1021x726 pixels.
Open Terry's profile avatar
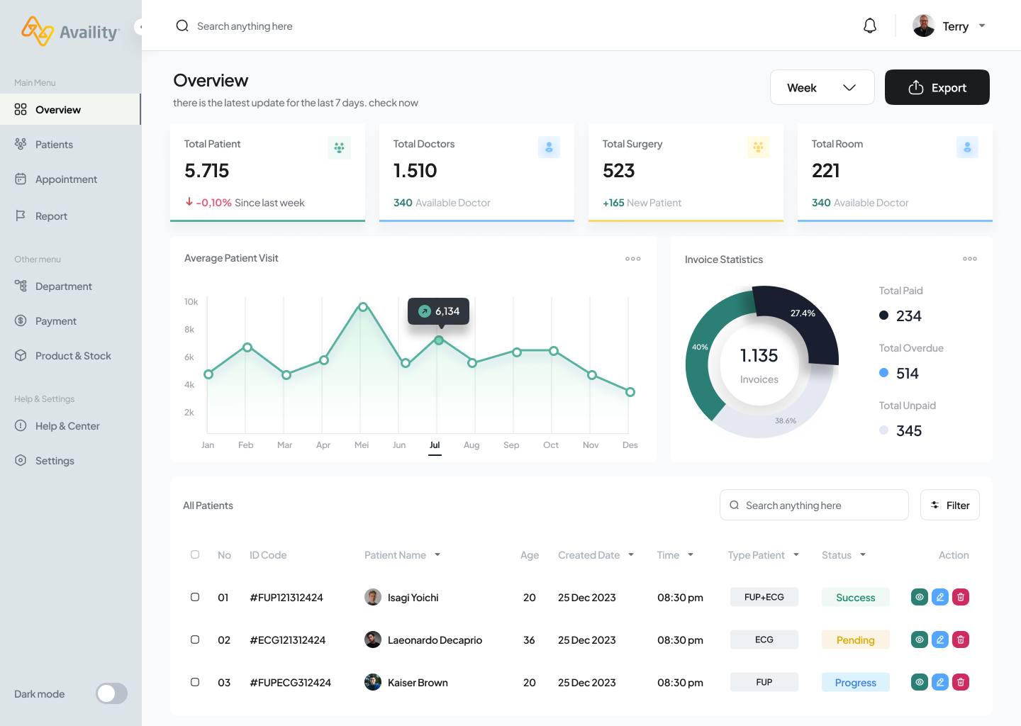pos(923,26)
